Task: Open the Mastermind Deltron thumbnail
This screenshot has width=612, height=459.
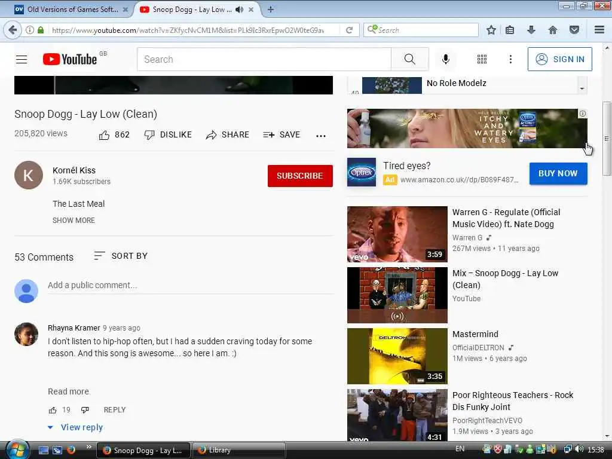Action: click(397, 356)
